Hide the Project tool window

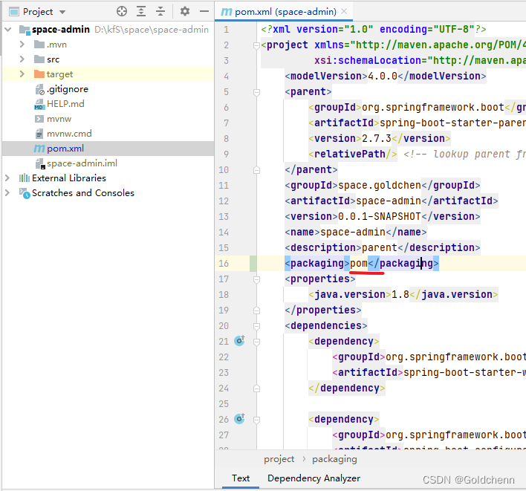(x=204, y=11)
